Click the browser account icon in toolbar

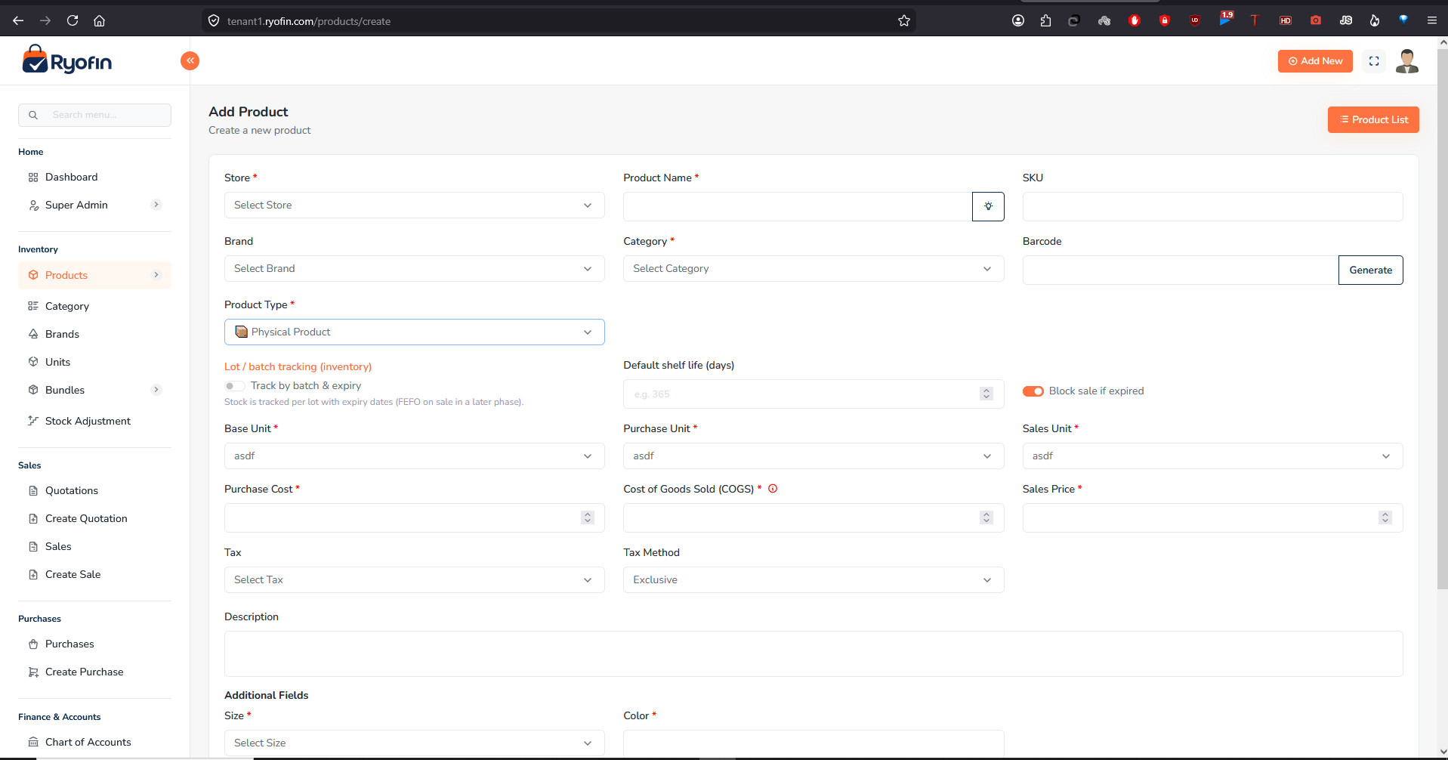1018,20
